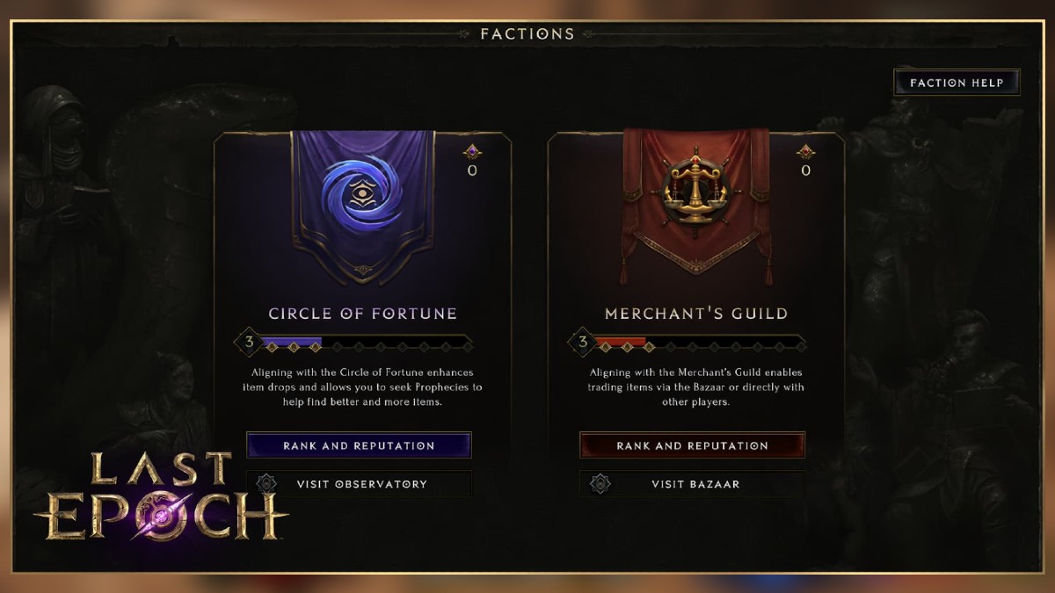Click the Merchant's Guild golden scales emblem
This screenshot has width=1055, height=593.
point(695,188)
